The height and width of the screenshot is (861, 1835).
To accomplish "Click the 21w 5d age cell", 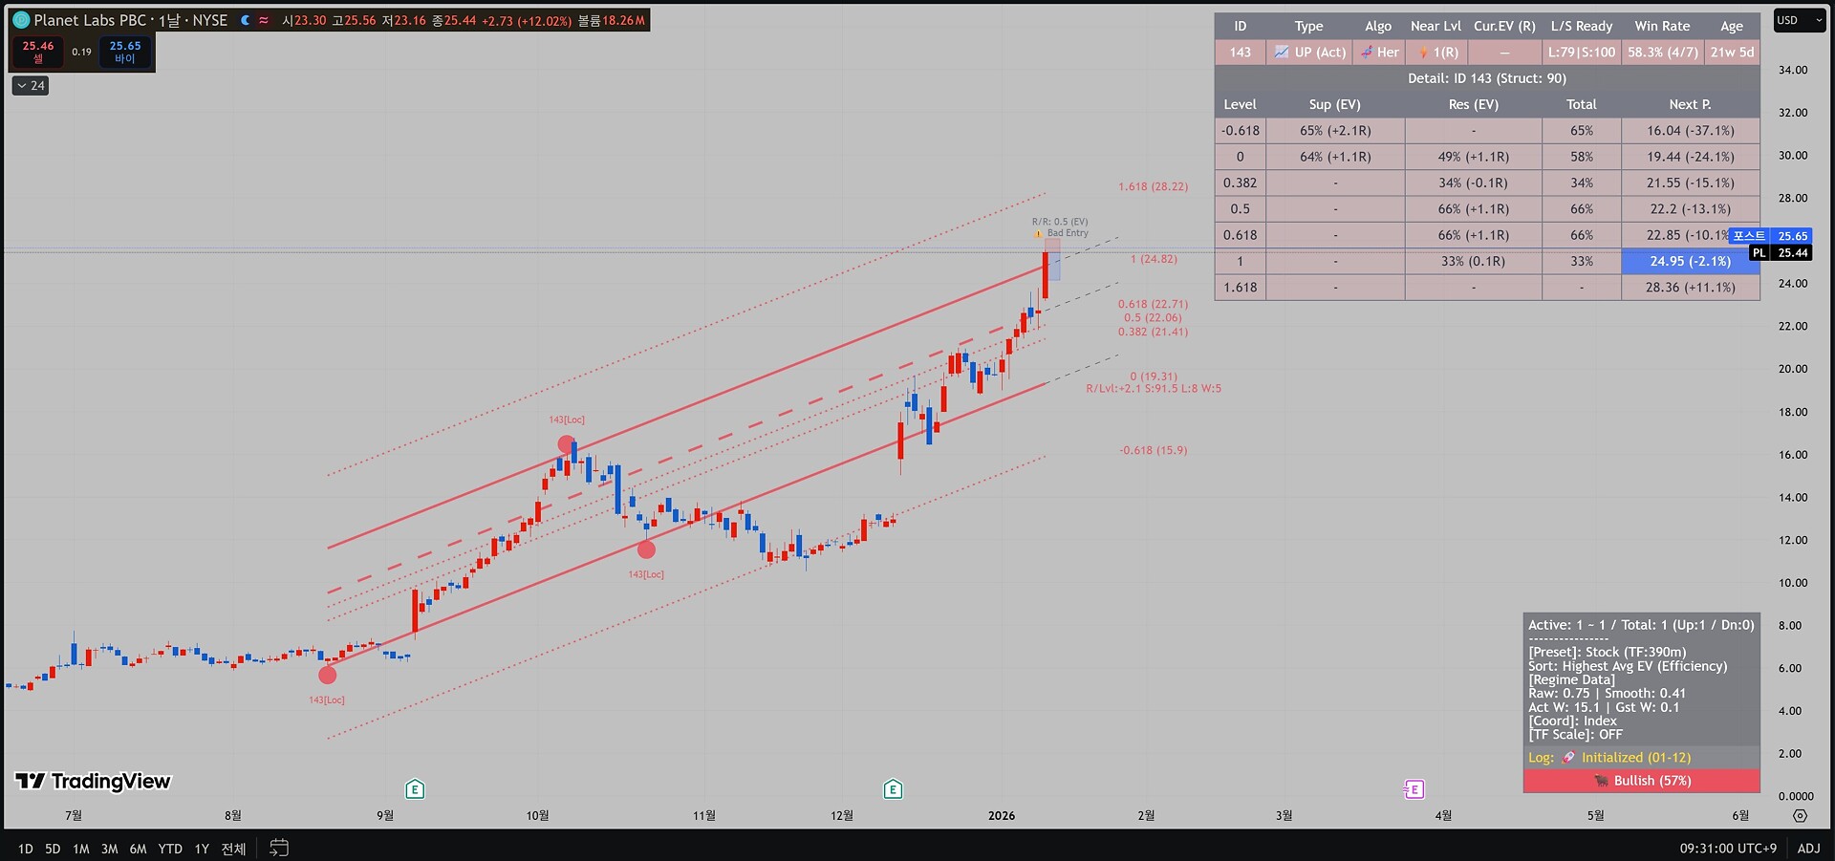I will 1733,53.
